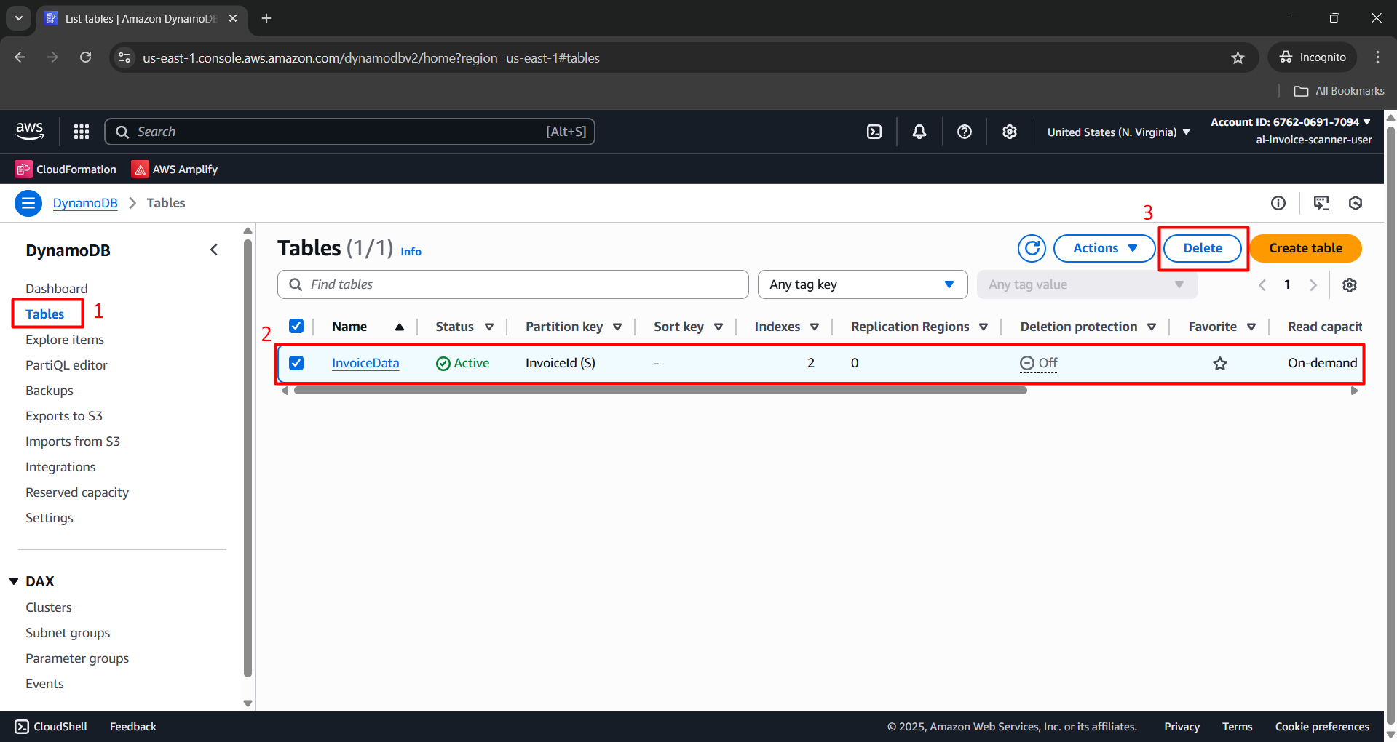Open AWS settings via the gear icon

tap(1009, 132)
